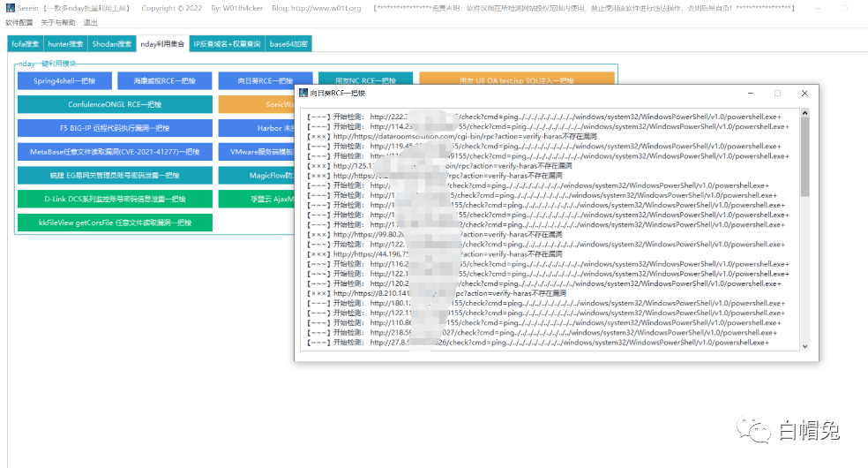Image resolution: width=868 pixels, height=468 pixels.
Task: Click the log line starting http://125.1
Action: pyautogui.click(x=439, y=166)
